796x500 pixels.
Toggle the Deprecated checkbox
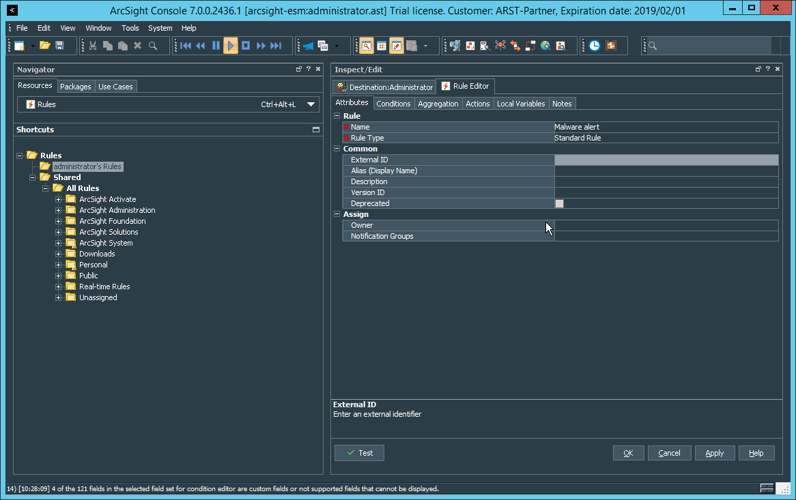[560, 203]
